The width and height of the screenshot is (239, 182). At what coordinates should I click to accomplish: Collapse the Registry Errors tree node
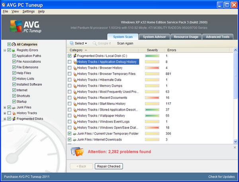coord(5,50)
